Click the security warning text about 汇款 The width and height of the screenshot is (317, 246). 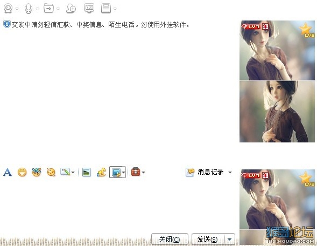point(101,24)
